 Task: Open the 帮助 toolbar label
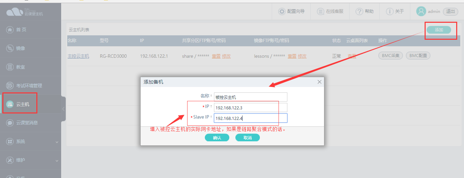point(369,12)
